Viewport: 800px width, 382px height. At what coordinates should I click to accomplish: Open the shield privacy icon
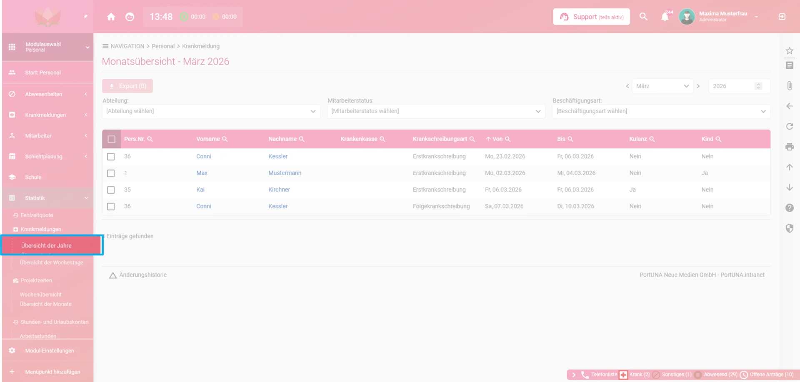pyautogui.click(x=790, y=228)
